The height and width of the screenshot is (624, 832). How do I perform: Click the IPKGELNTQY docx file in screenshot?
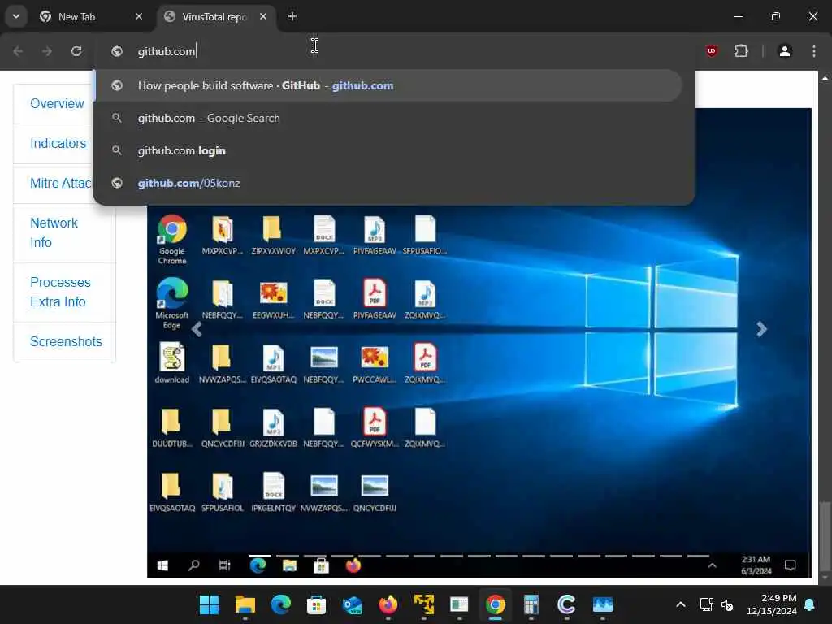coord(274,492)
